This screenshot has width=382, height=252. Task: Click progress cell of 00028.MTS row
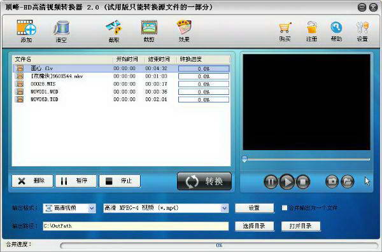(204, 84)
